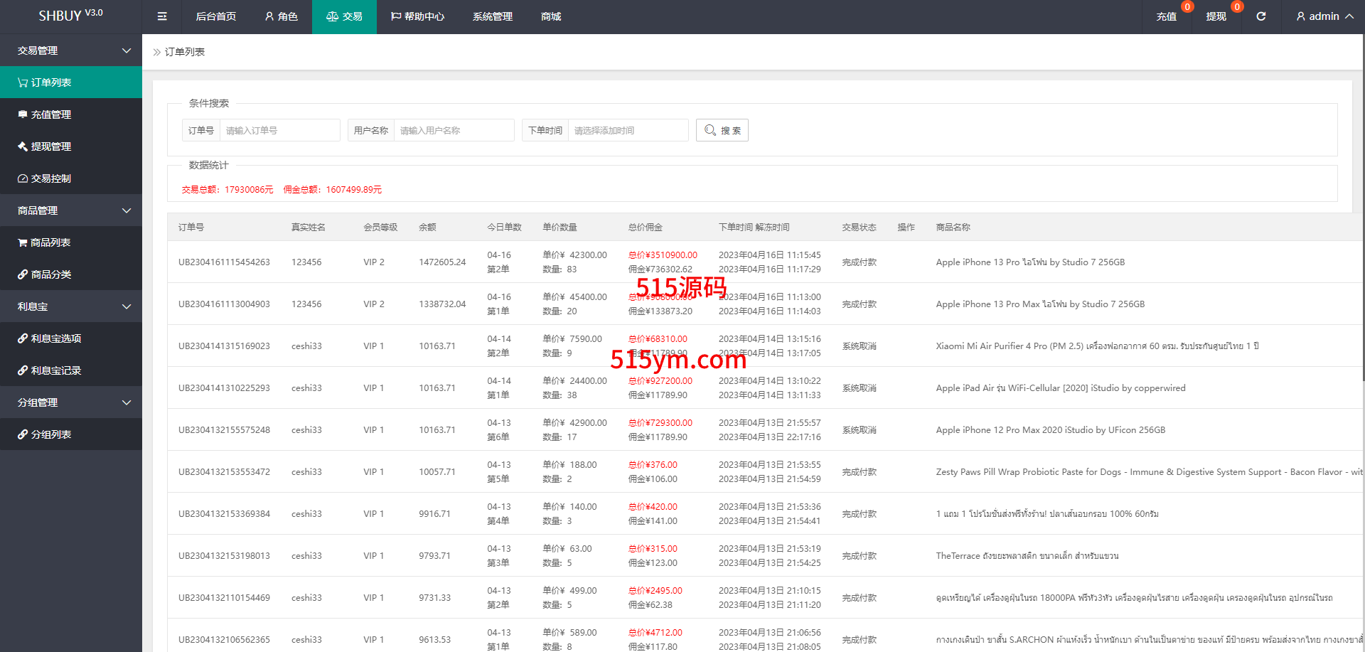The height and width of the screenshot is (652, 1365).
Task: Open 分组列表 group list in sidebar
Action: click(50, 434)
